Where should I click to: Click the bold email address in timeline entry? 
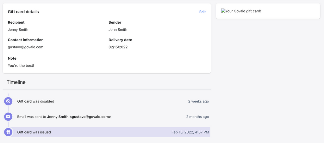(90, 117)
